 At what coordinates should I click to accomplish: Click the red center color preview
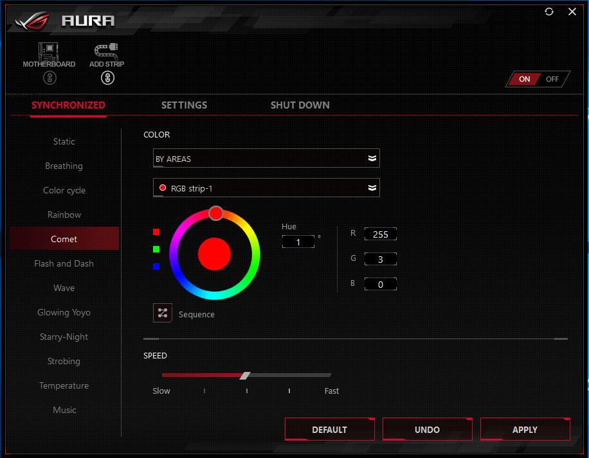(215, 254)
